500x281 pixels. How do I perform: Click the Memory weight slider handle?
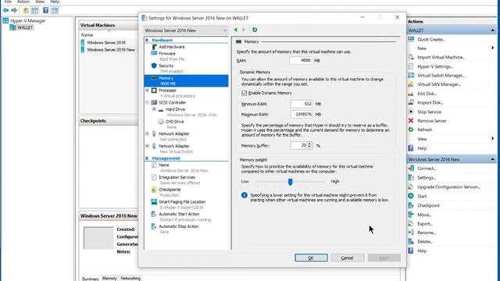click(290, 182)
